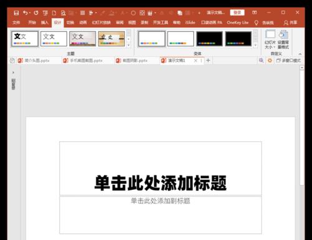Open the 口袋动画 PA add-in tab
Screen dimensions: 312x240
point(212,22)
